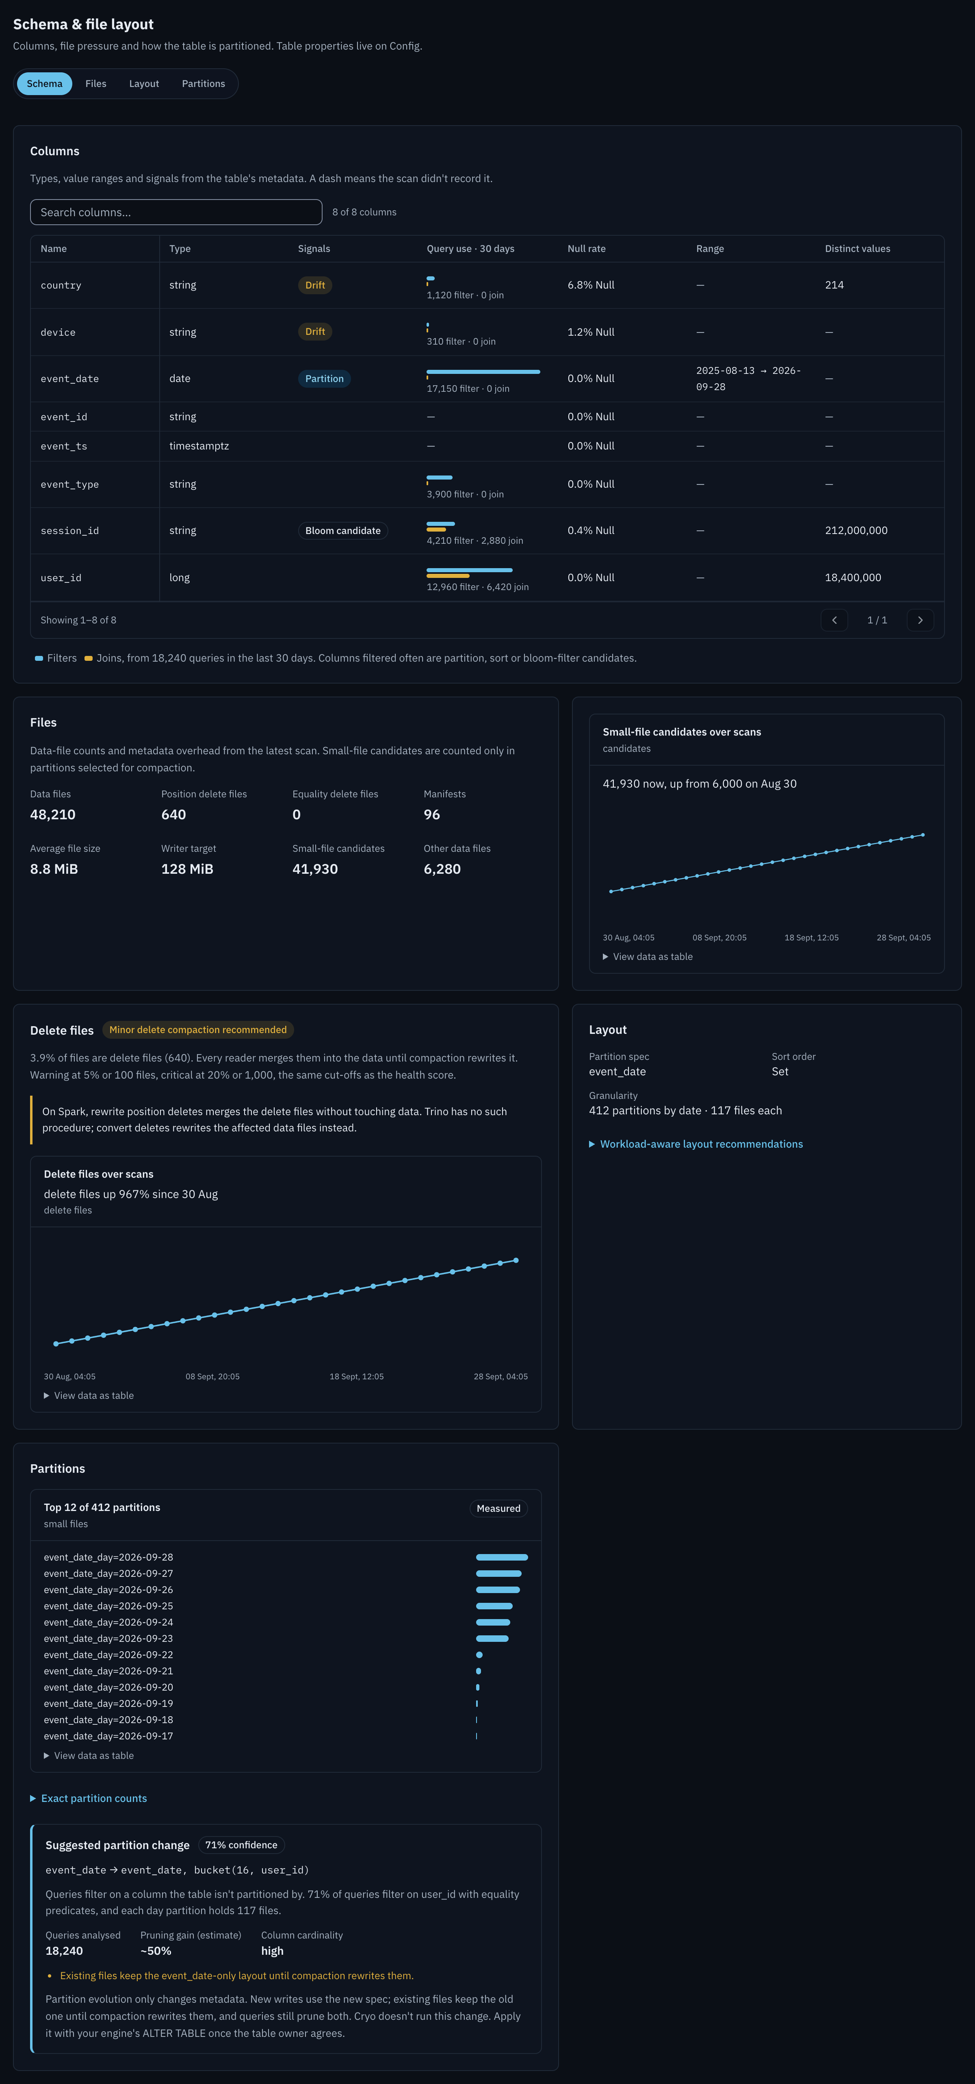Click the event_date_day=2026-09-22 partition label

(108, 1654)
